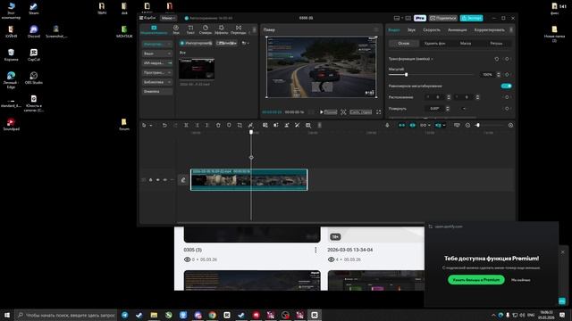
Task: Reset transformation with the circular reset icon
Action: pos(497,59)
